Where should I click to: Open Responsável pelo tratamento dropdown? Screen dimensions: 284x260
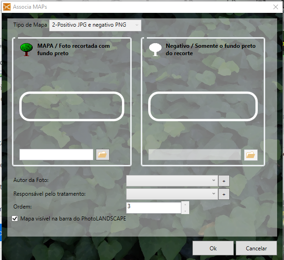pyautogui.click(x=172, y=194)
